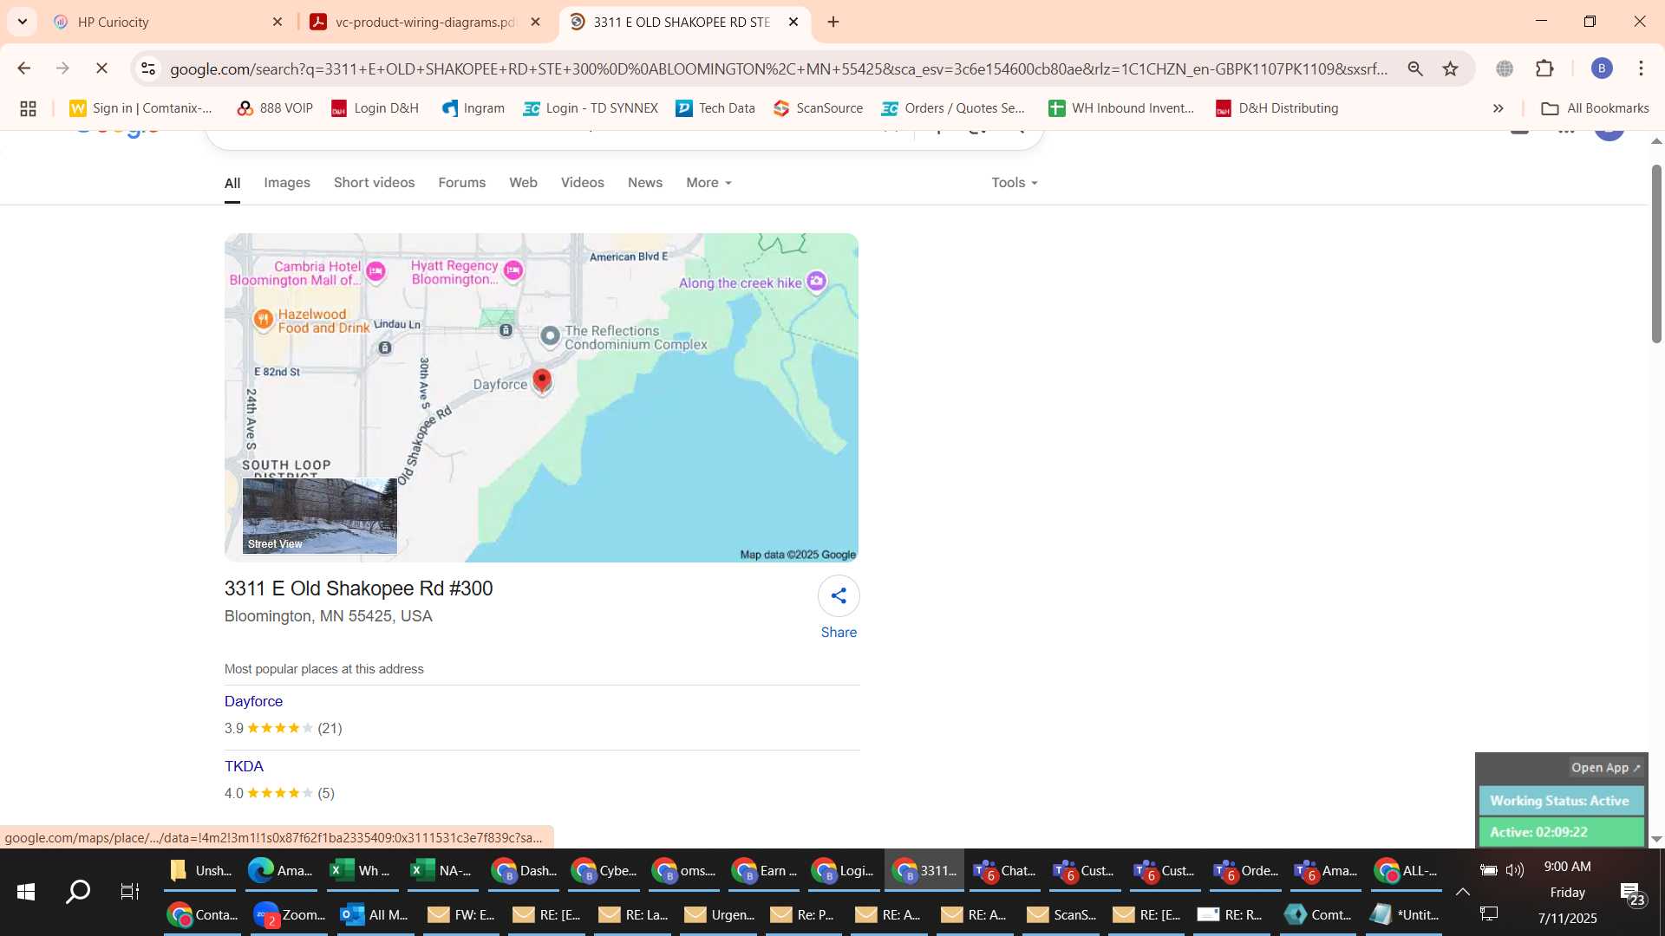Image resolution: width=1665 pixels, height=936 pixels.
Task: Select the Forums search tab
Action: tap(461, 183)
